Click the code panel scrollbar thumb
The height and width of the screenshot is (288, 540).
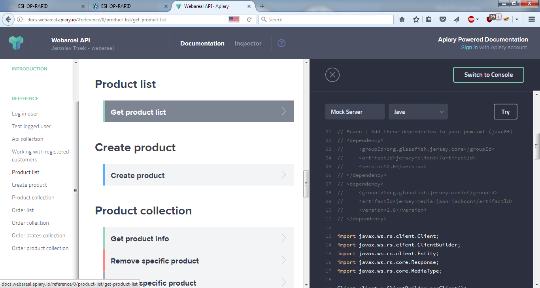[x=536, y=146]
